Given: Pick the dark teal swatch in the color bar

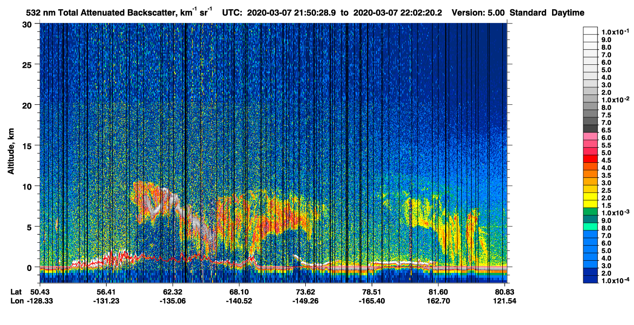Looking at the screenshot, I should pos(591,219).
